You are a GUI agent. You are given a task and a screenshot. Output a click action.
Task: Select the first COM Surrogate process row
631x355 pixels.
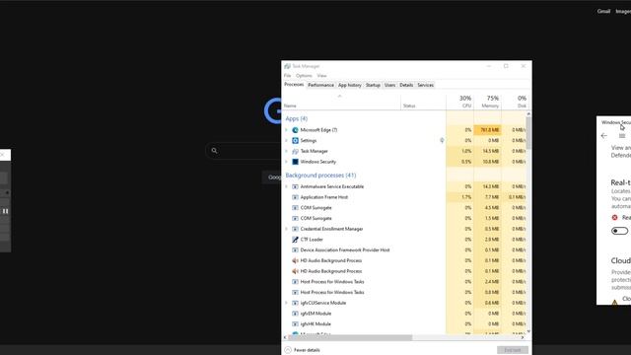coord(404,208)
